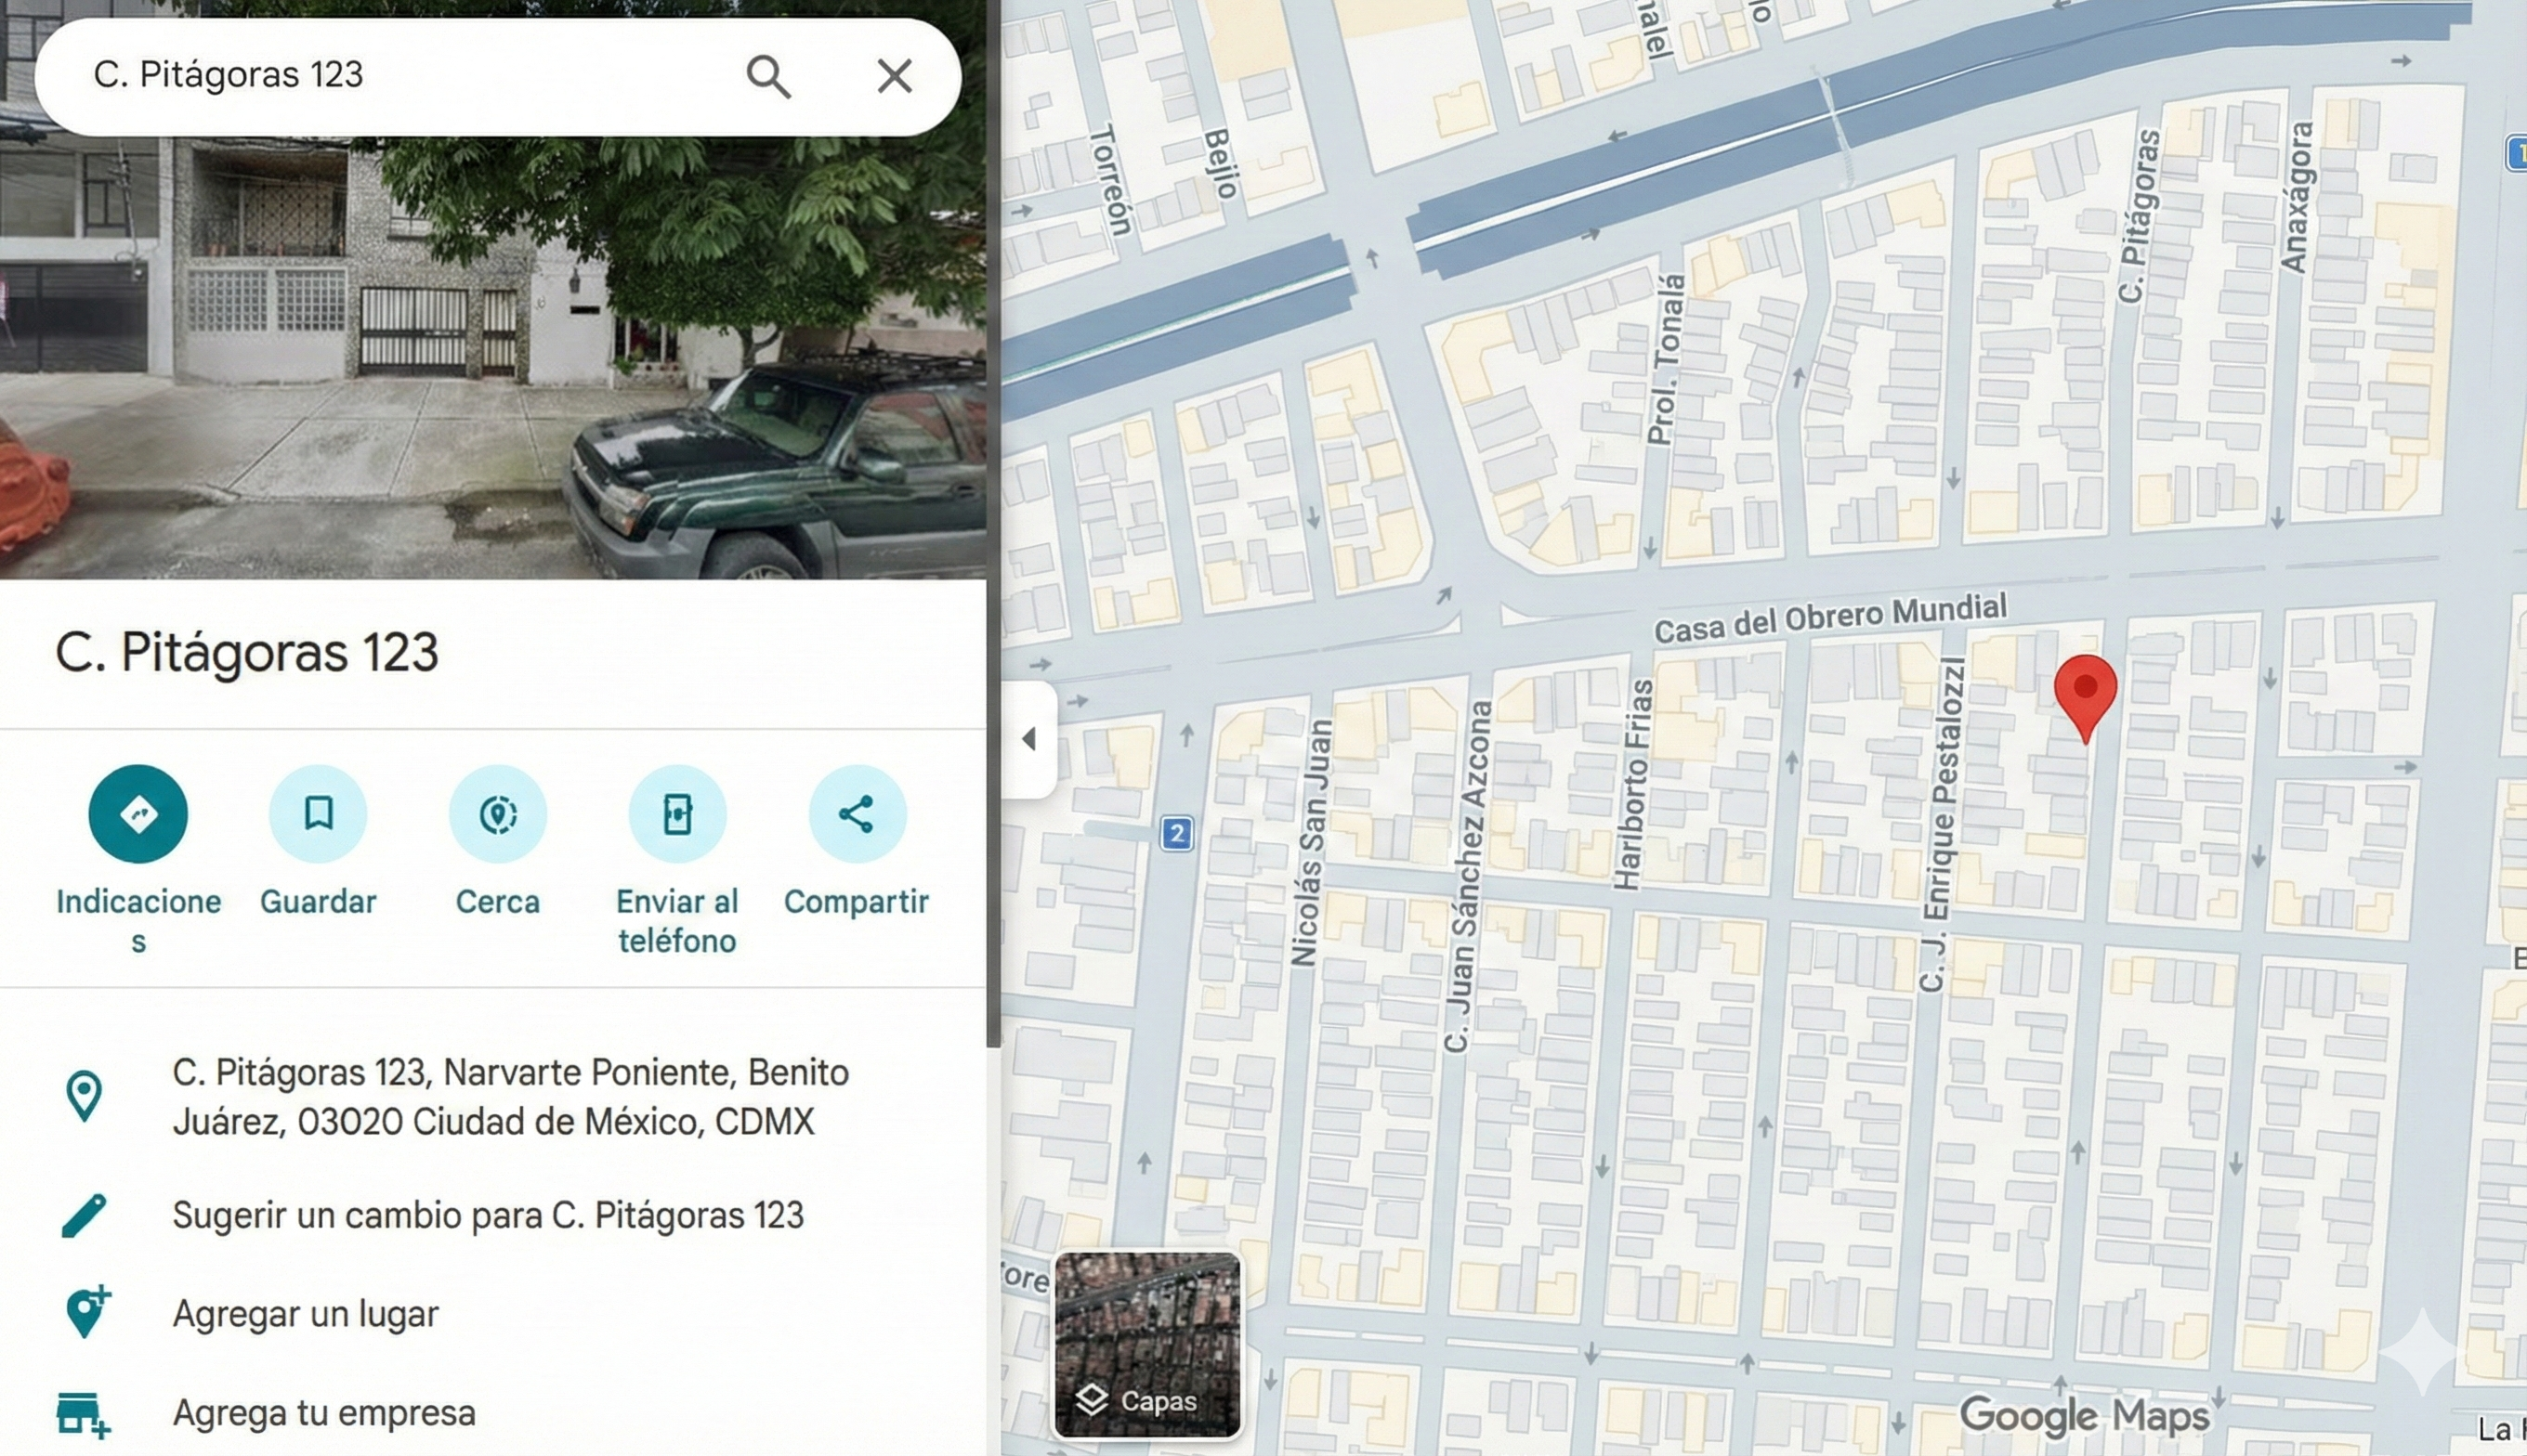Click the address line with location pin
Viewport: 2527px width, 1456px height.
510,1096
